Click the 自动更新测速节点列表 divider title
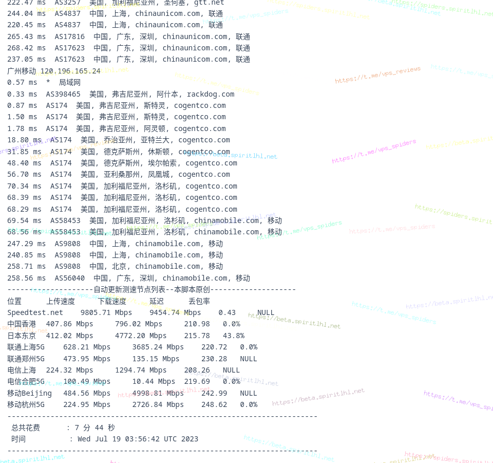Viewport: 493px width, 463px height. (x=151, y=289)
